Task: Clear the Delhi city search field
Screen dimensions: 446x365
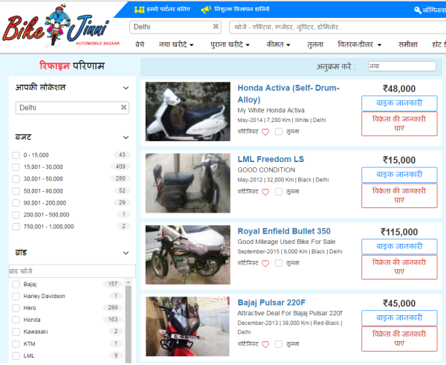Action: click(216, 27)
